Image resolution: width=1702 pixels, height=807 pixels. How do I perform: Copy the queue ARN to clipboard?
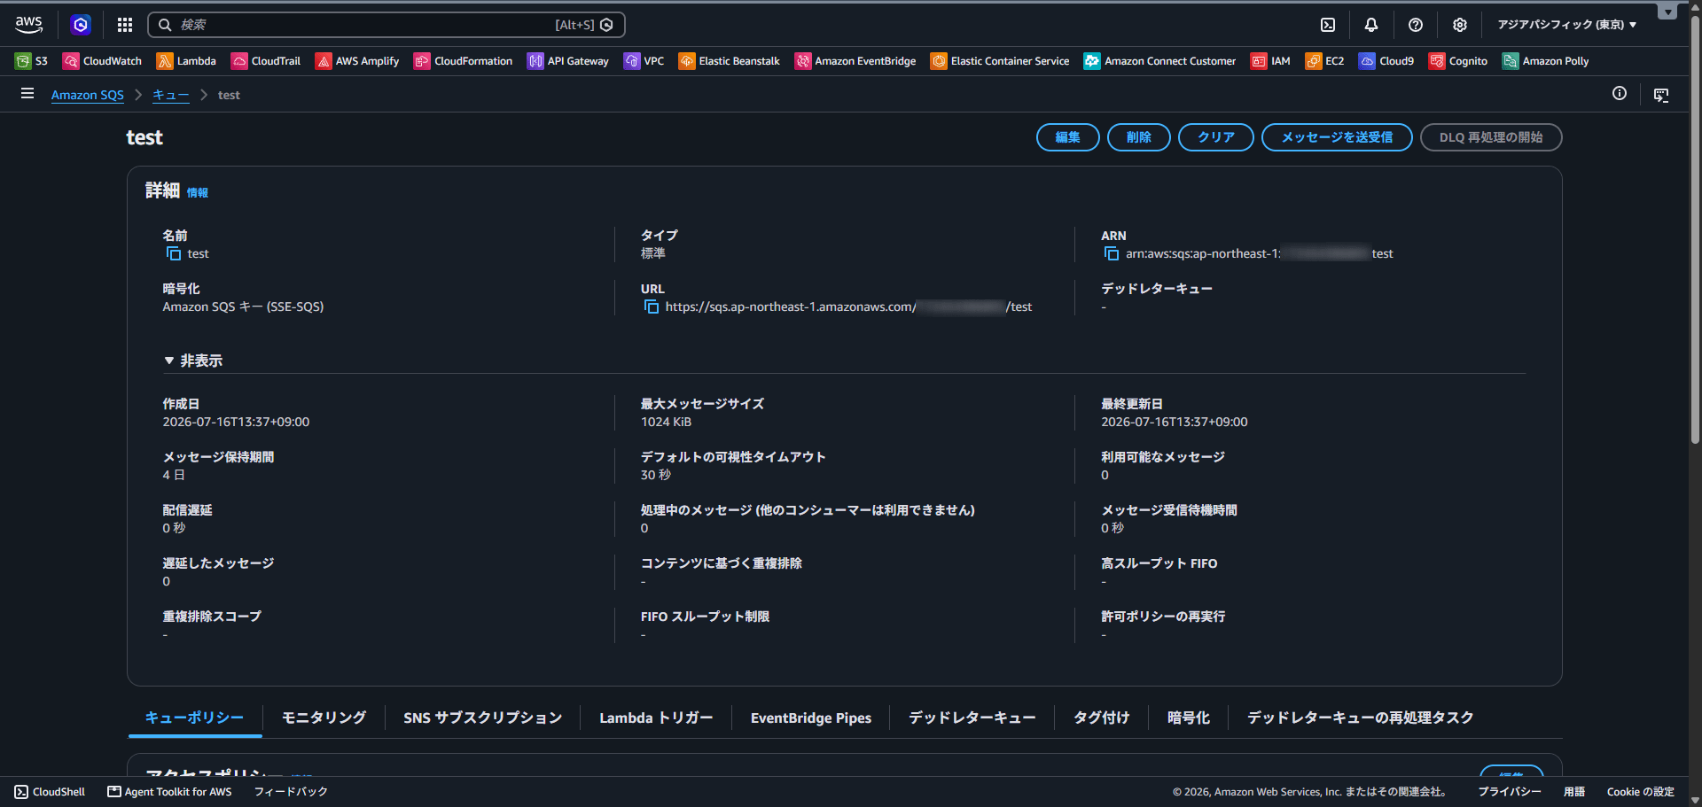point(1112,254)
